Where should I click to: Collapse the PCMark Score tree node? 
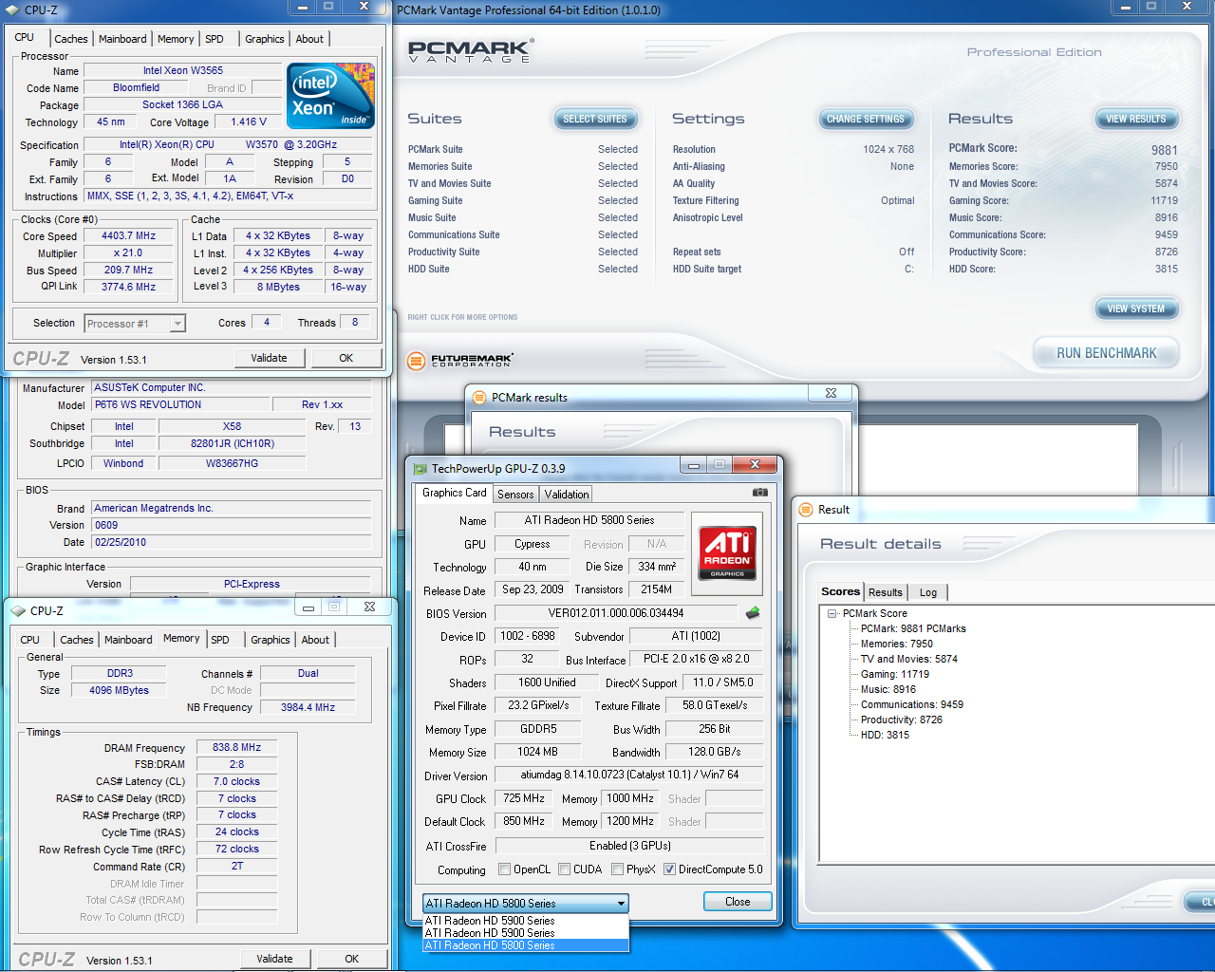click(x=832, y=613)
